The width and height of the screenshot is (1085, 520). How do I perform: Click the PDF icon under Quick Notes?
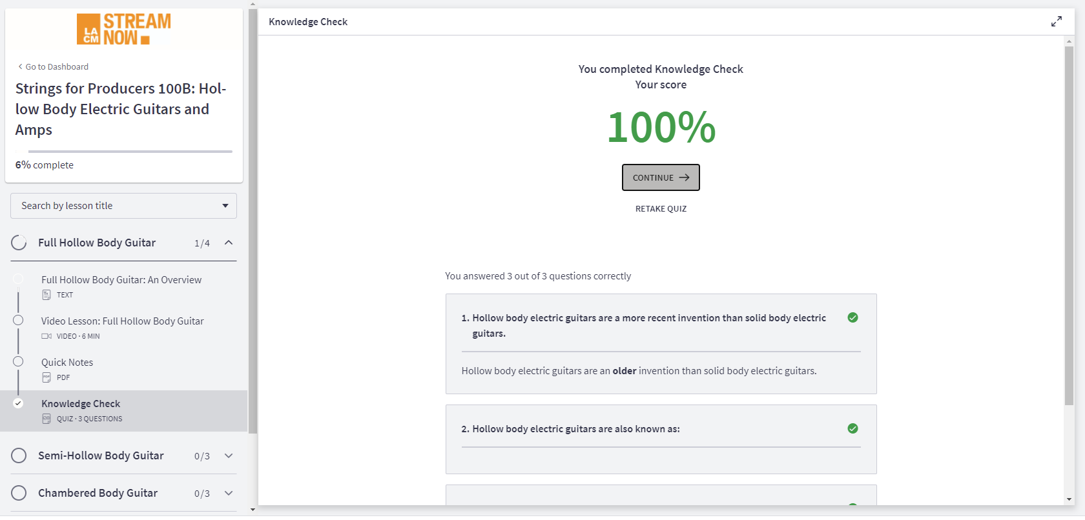coord(46,377)
